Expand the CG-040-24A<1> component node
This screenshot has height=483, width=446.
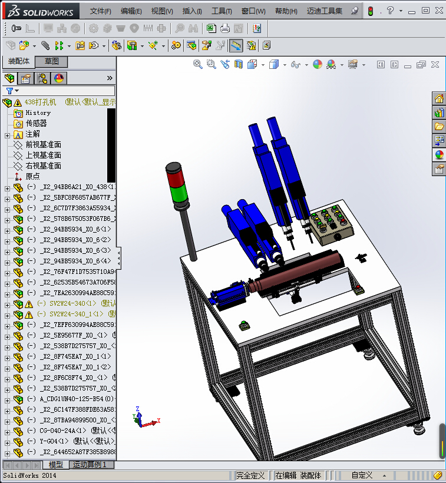[x=7, y=432]
